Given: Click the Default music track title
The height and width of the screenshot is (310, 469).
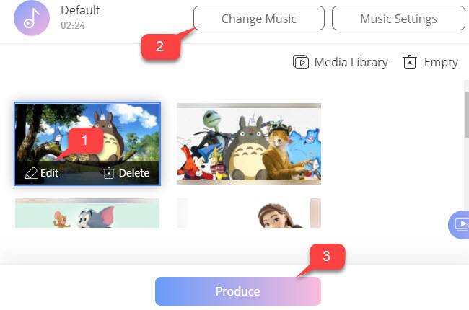Looking at the screenshot, I should pos(80,10).
